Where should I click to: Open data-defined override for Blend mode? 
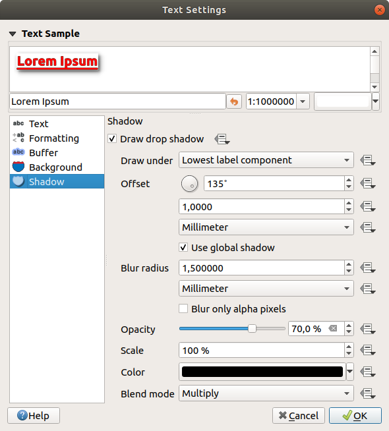point(368,393)
